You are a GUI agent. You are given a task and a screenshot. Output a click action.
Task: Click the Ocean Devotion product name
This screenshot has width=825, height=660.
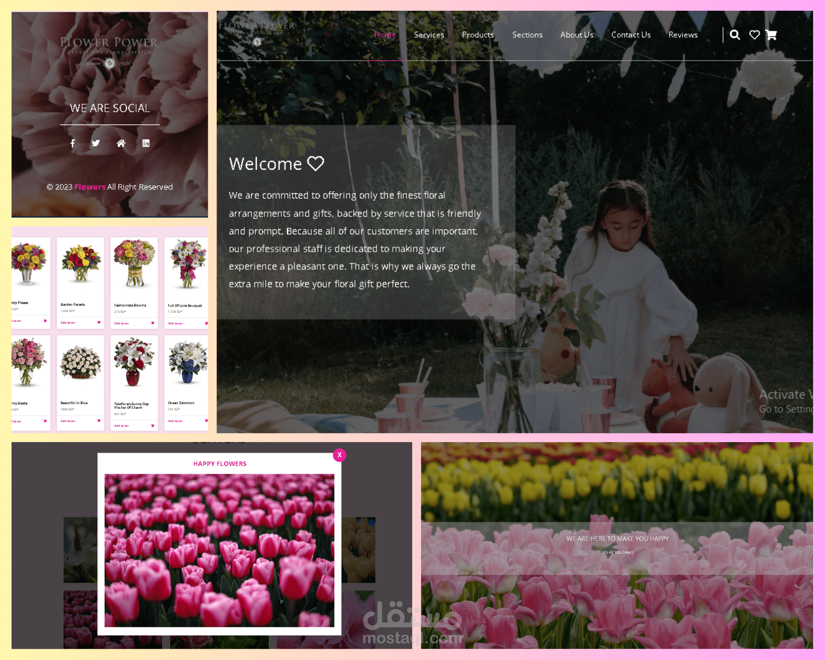[181, 403]
